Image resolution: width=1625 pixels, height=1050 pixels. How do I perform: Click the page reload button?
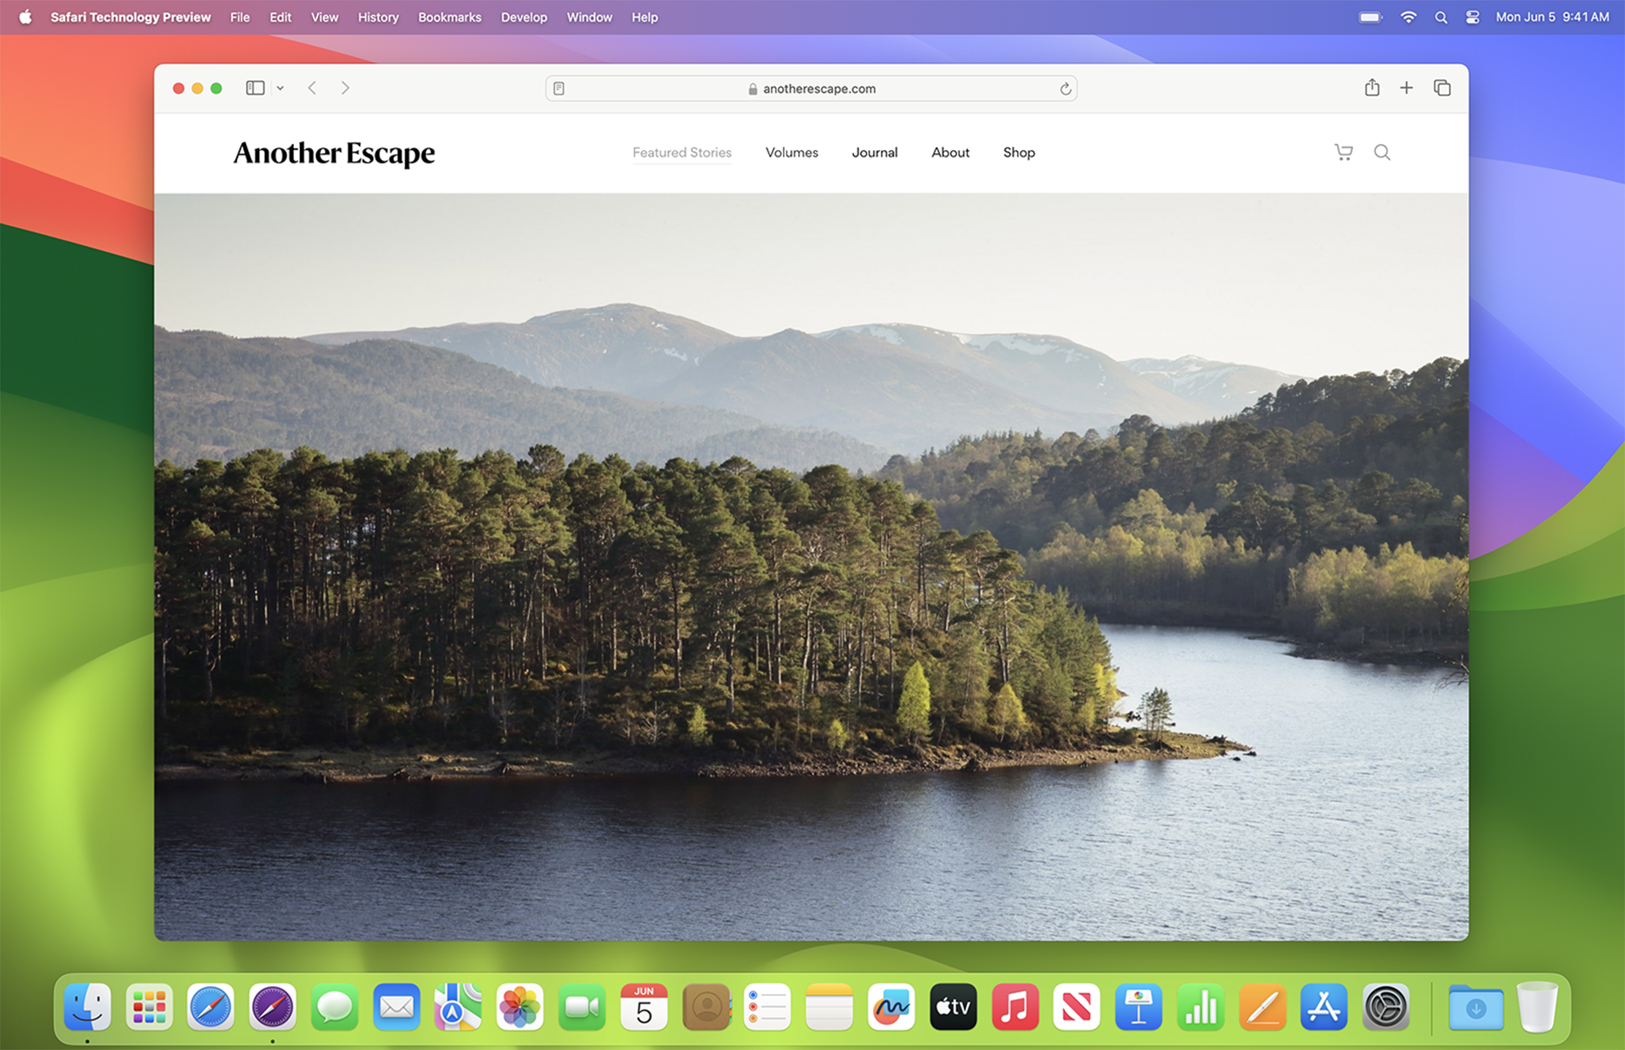1065,88
